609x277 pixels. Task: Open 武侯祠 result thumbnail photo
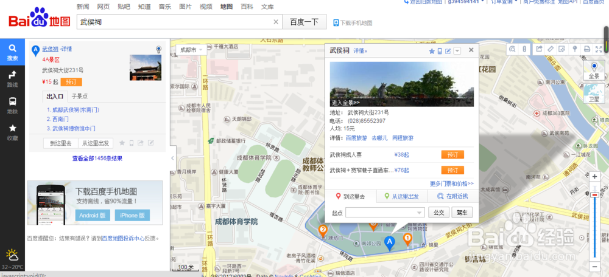[146, 67]
